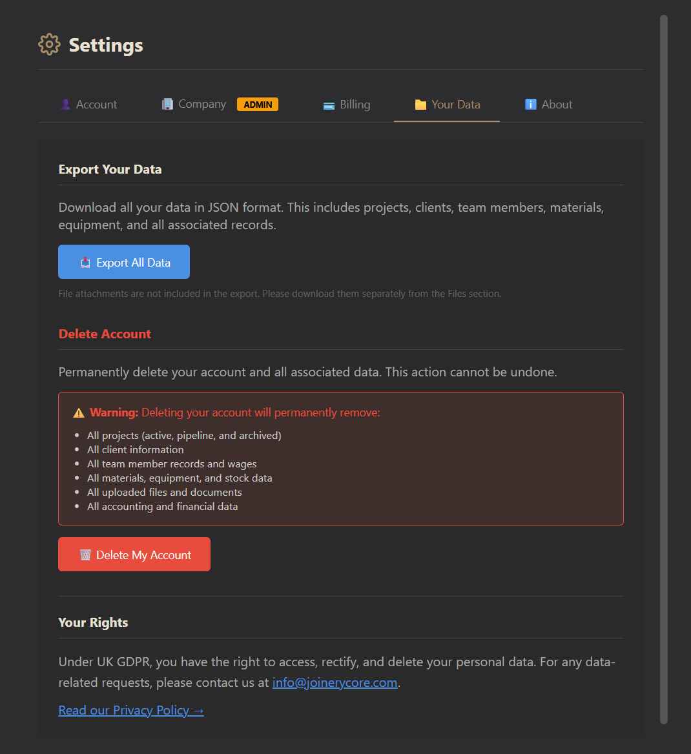Click the inbox icon in Export All Data
Screen dimensions: 691x754
pyautogui.click(x=85, y=262)
